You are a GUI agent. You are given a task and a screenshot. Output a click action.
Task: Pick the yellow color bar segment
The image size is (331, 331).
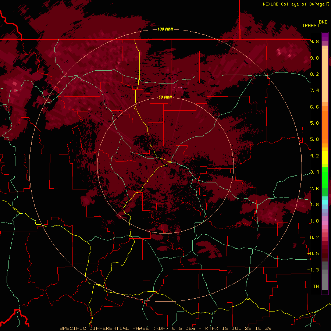(325, 157)
